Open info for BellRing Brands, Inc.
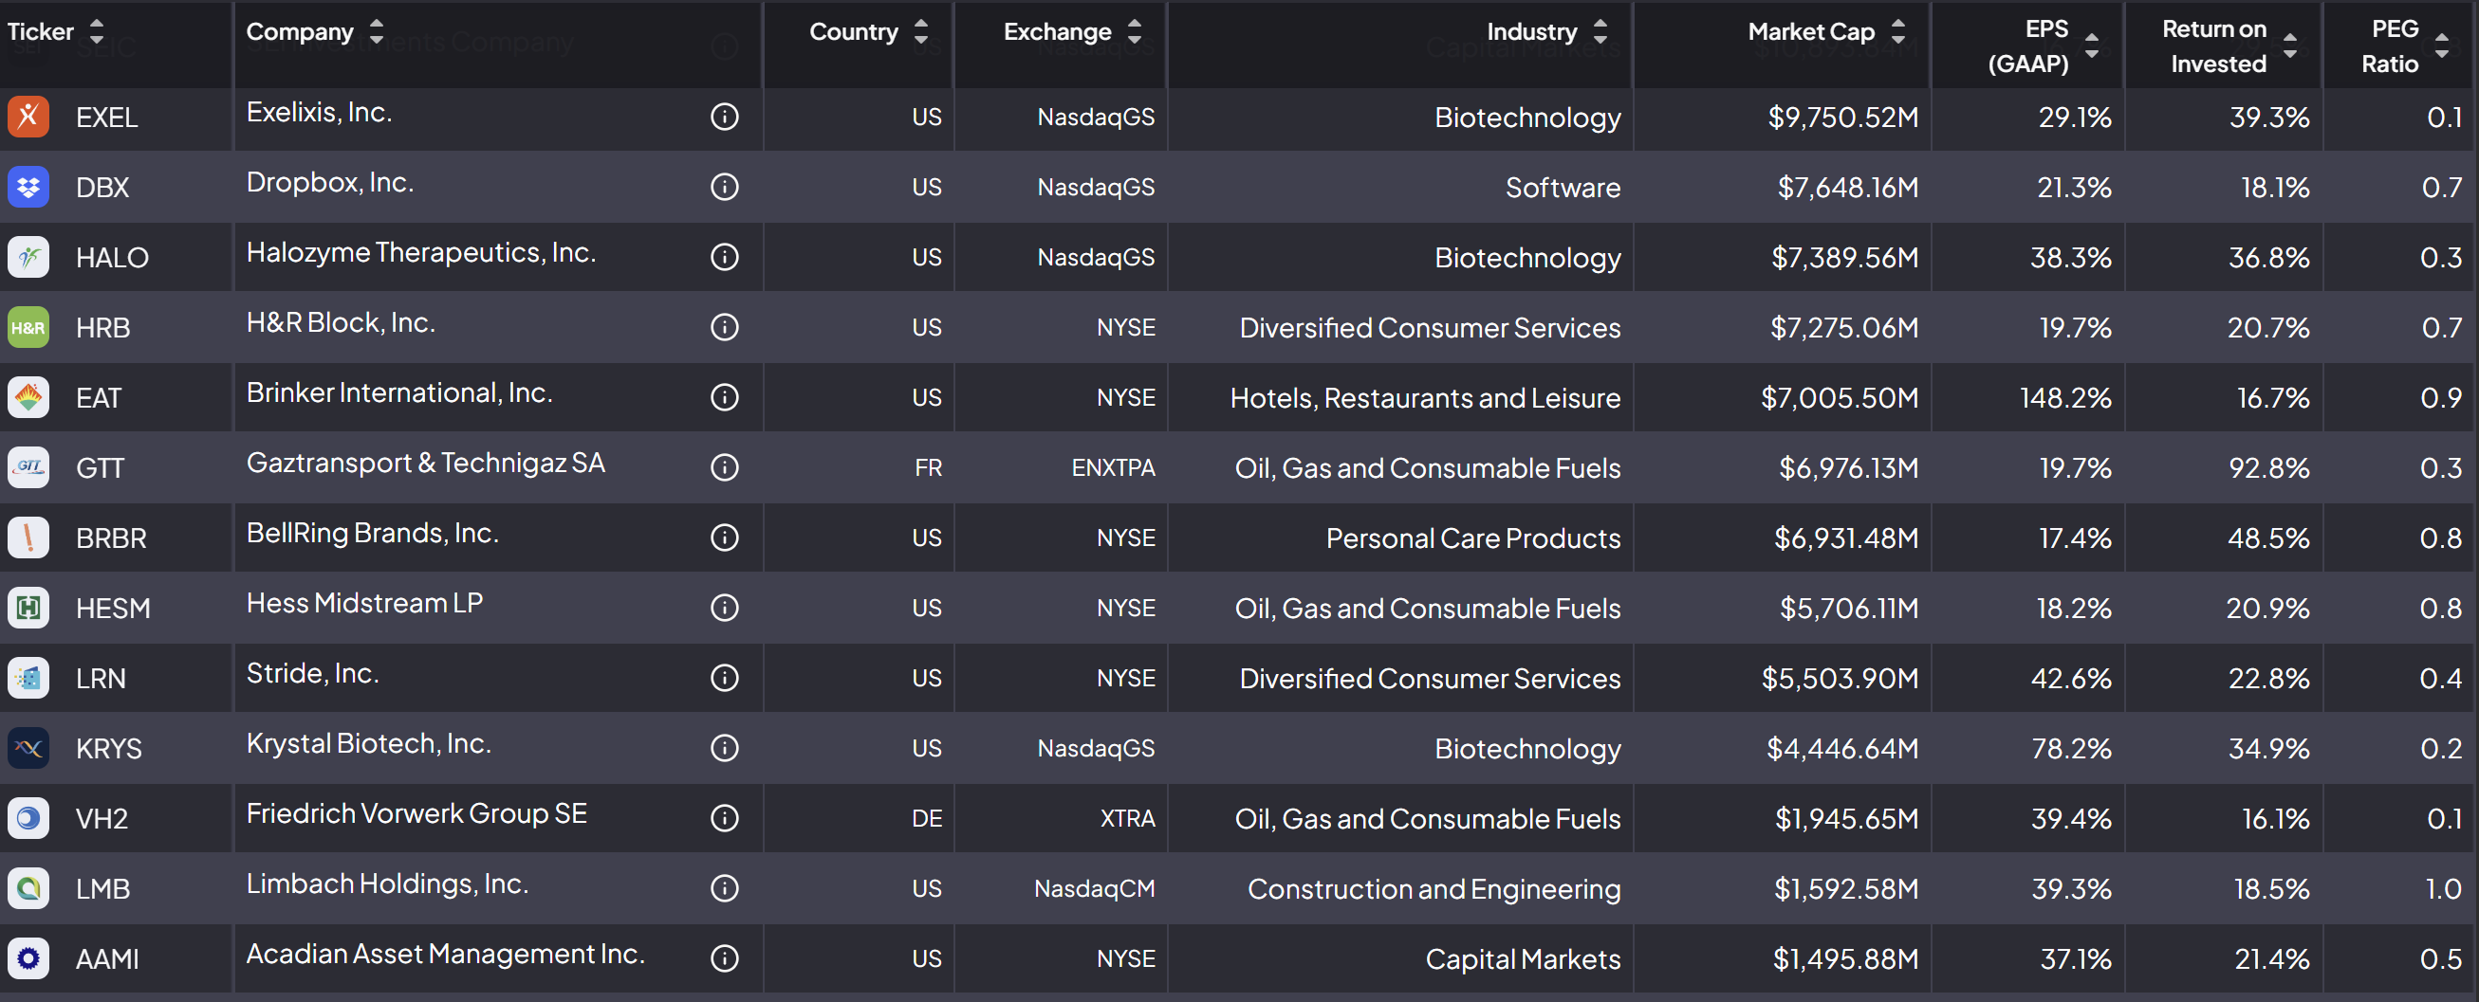This screenshot has height=1002, width=2479. tap(725, 537)
